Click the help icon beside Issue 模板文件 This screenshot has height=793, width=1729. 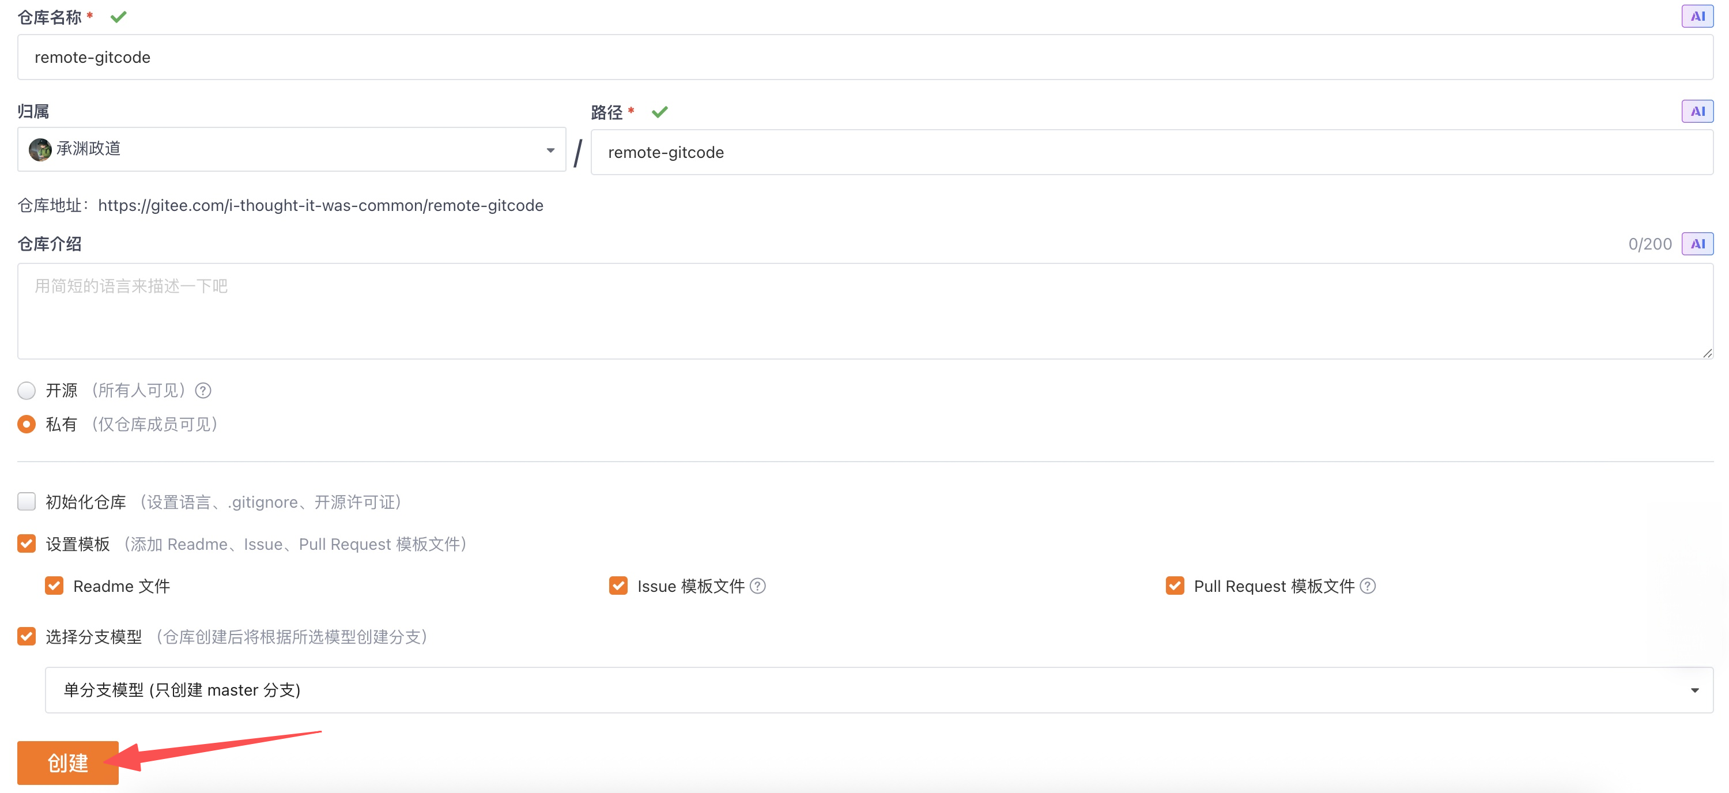[757, 586]
